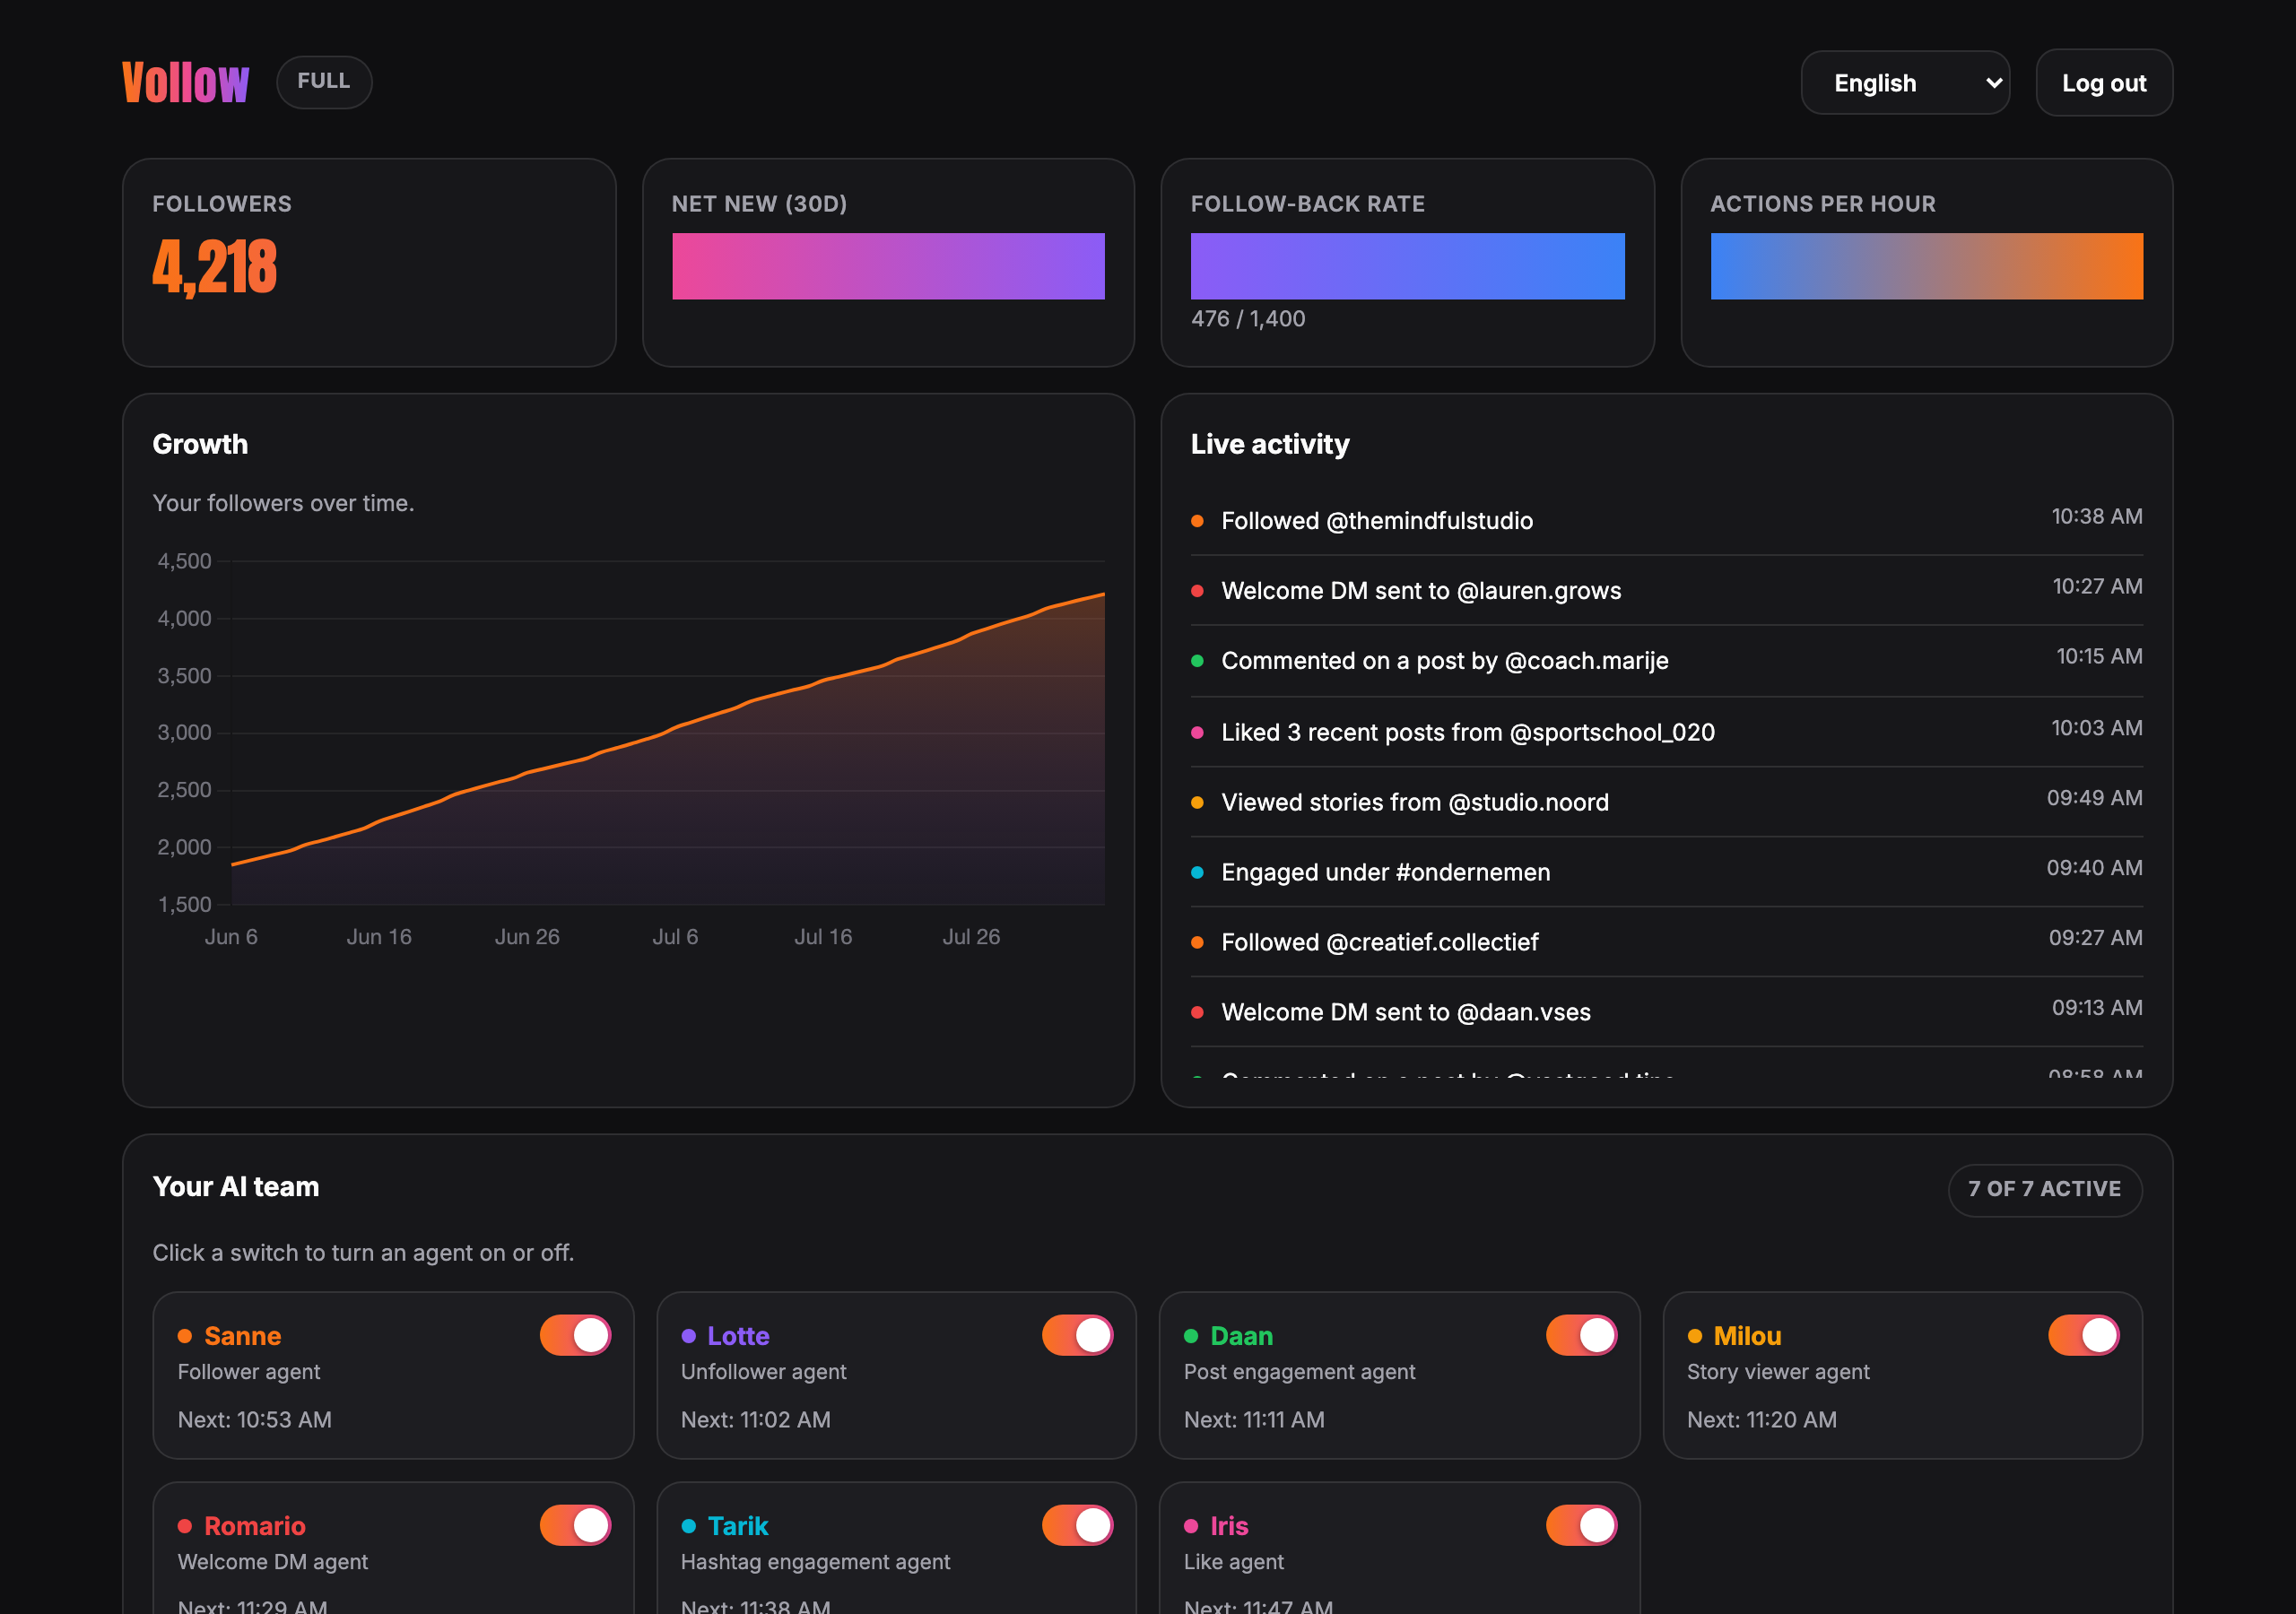Click yellow dot beside Viewed stories entry
The image size is (2296, 1614).
pos(1197,802)
